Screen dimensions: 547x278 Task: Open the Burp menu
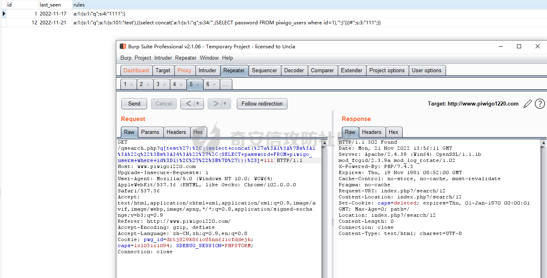pos(126,58)
